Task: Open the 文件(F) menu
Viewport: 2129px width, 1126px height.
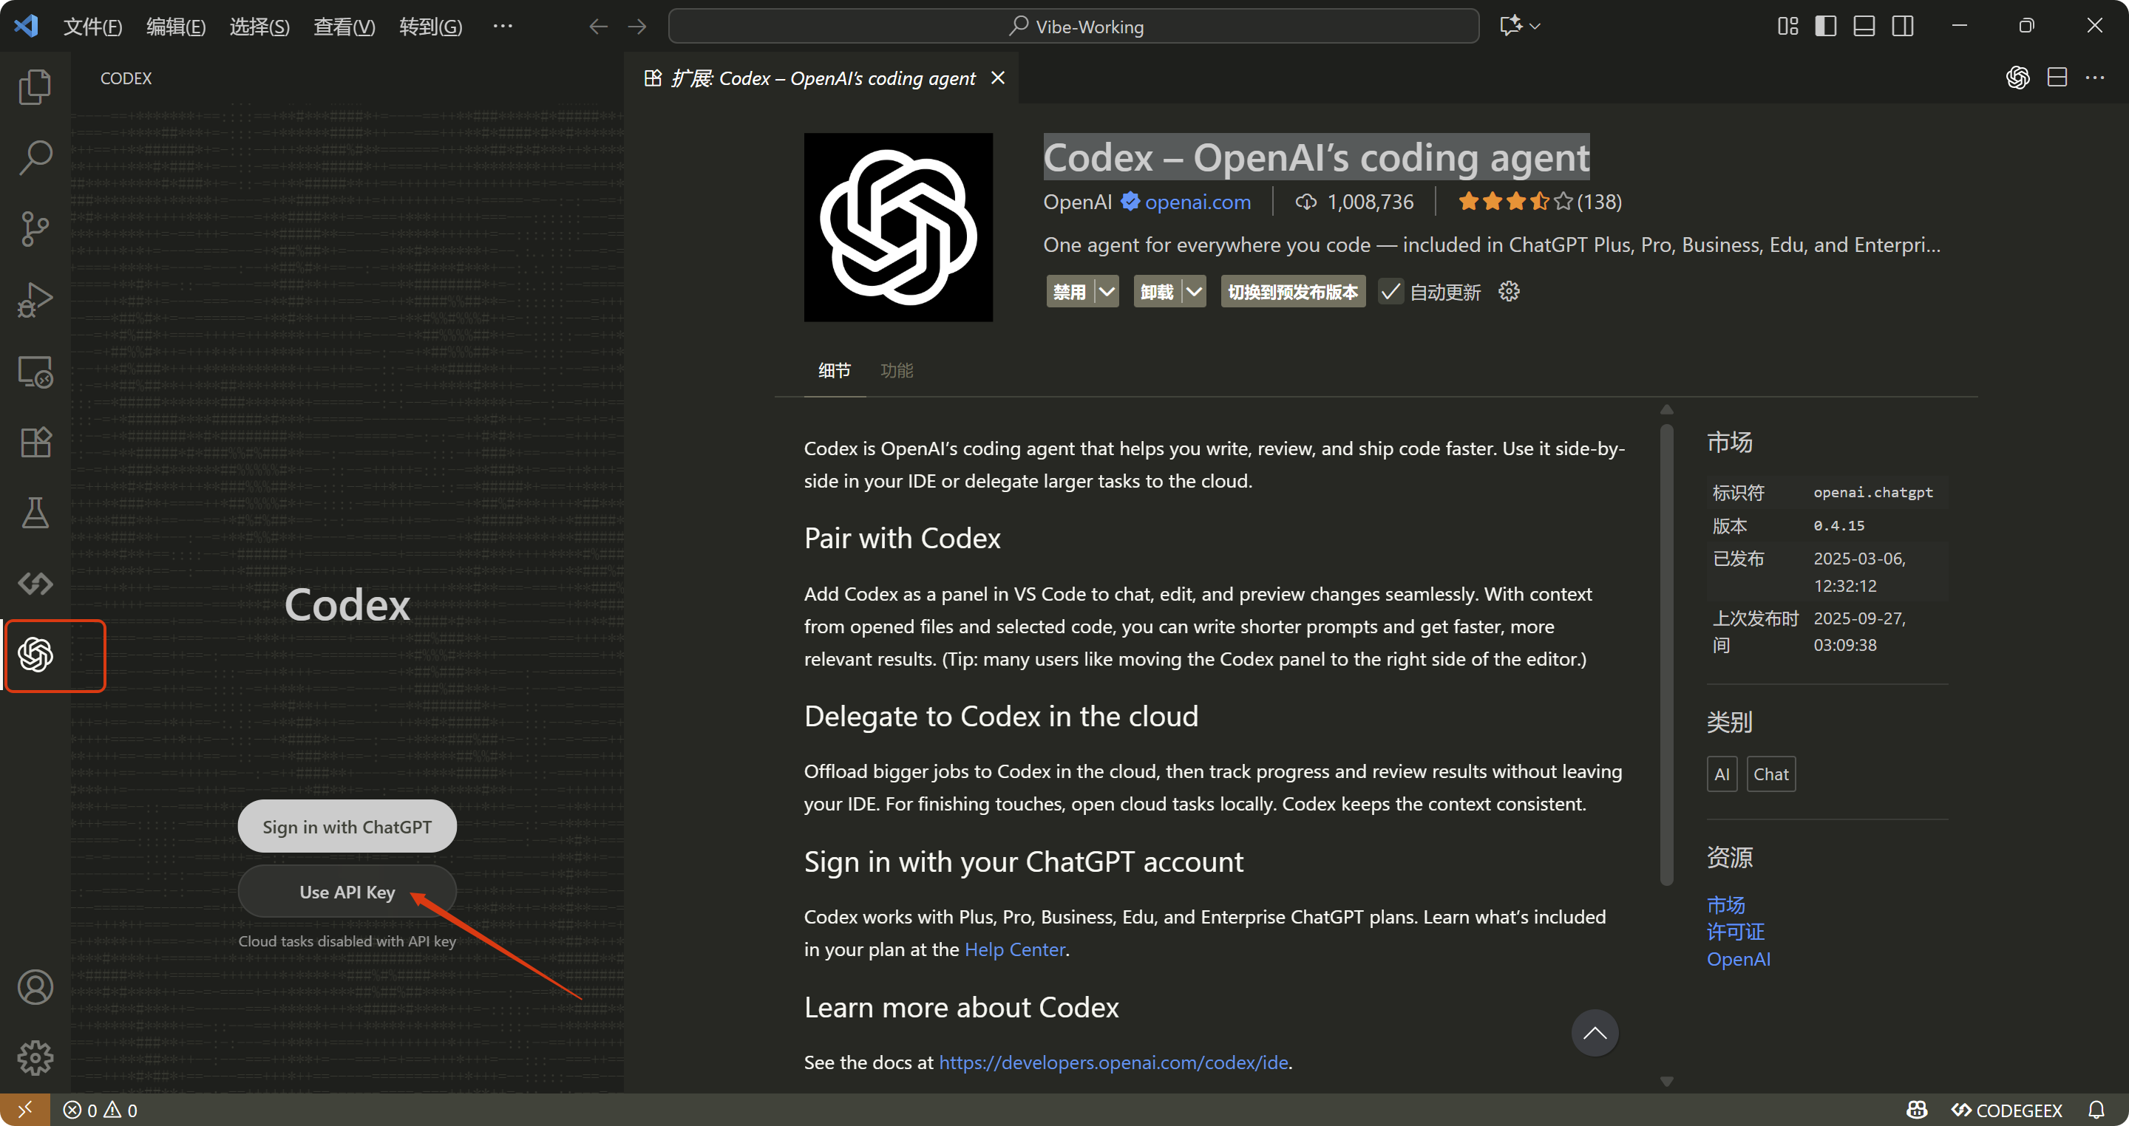Action: pyautogui.click(x=92, y=27)
